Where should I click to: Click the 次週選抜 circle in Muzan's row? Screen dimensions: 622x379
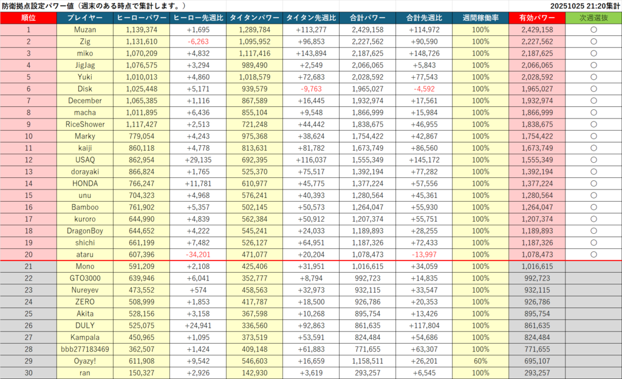[593, 30]
